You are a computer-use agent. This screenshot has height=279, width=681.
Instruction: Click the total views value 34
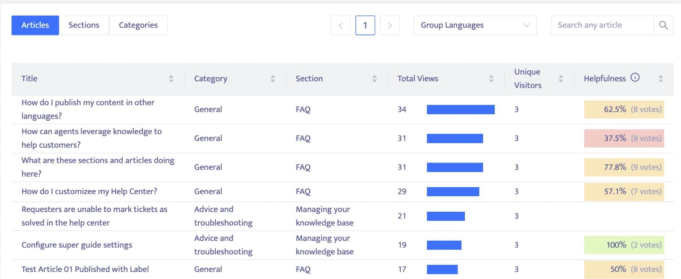(402, 110)
